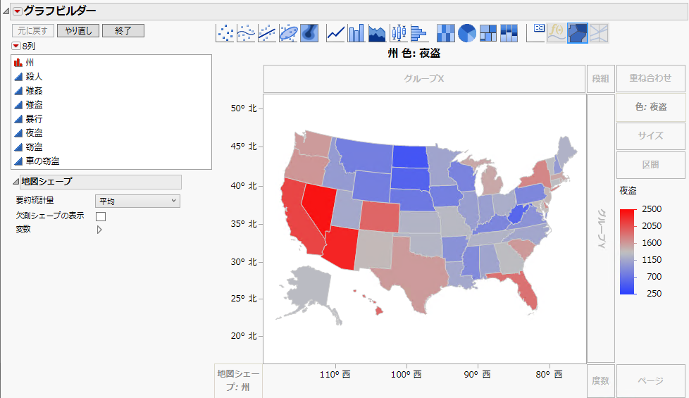This screenshot has height=398, width=689.
Task: Click the やり直し button
Action: (x=78, y=31)
